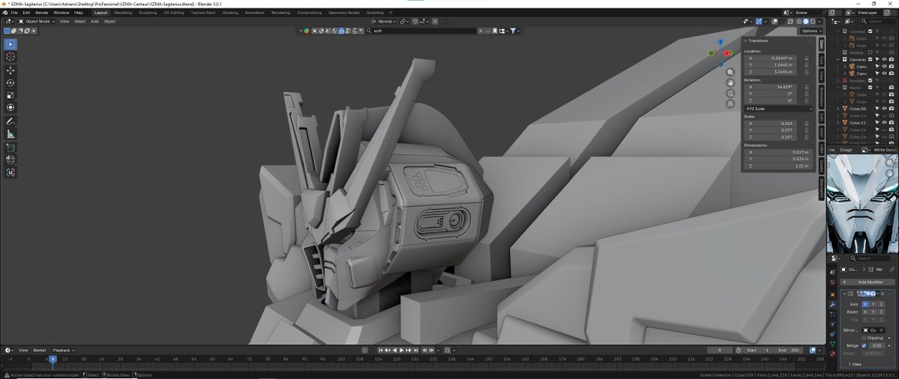Switch to wireframe viewport shading
The height and width of the screenshot is (379, 899).
[799, 21]
